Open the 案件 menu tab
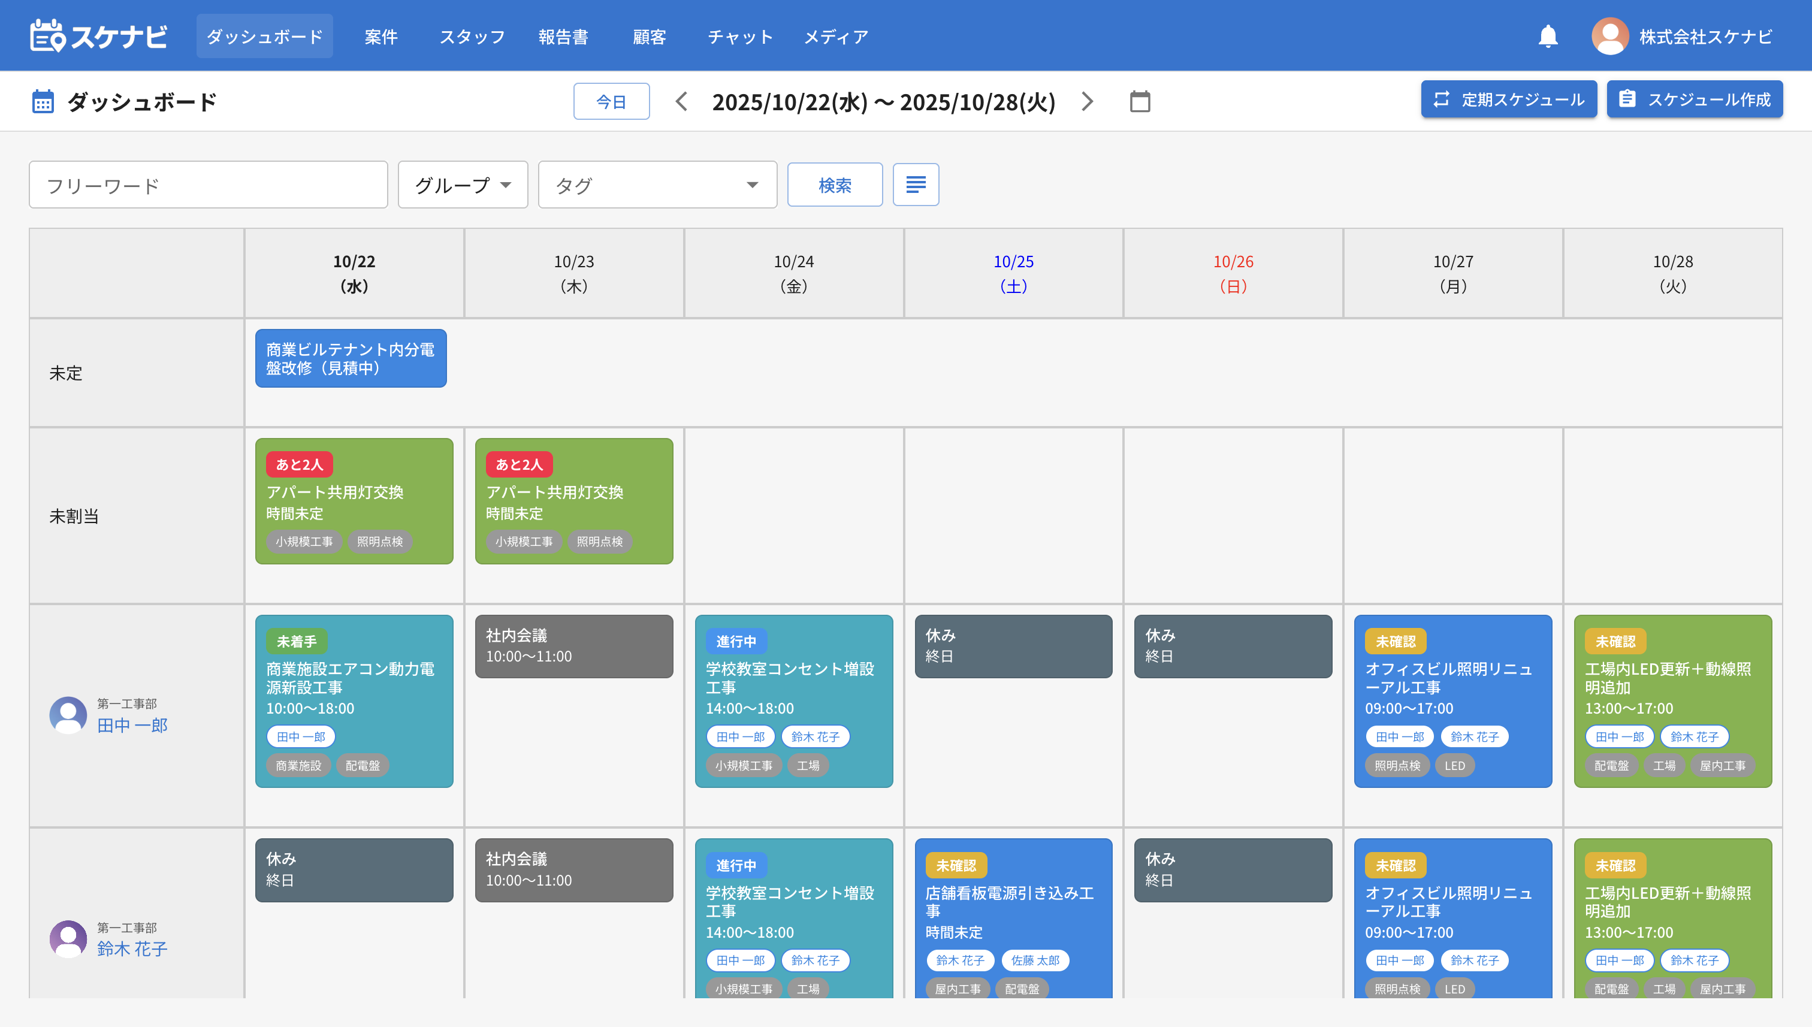This screenshot has width=1812, height=1027. tap(381, 37)
